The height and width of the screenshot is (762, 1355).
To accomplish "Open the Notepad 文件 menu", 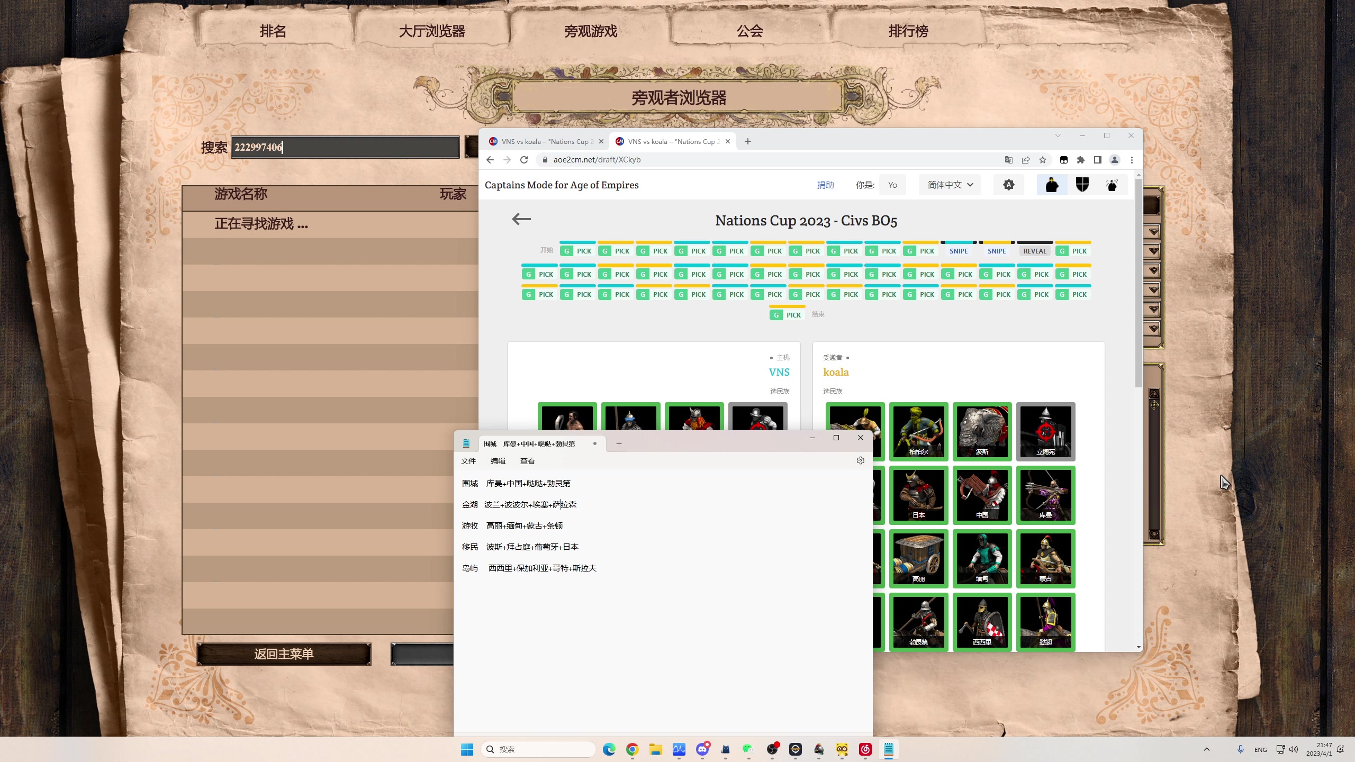I will [468, 461].
